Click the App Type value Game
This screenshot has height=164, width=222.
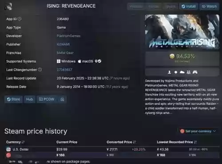(61, 28)
